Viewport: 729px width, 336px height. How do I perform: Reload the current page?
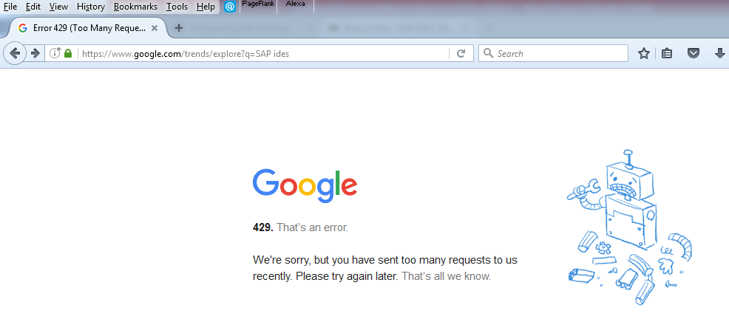pyautogui.click(x=461, y=53)
